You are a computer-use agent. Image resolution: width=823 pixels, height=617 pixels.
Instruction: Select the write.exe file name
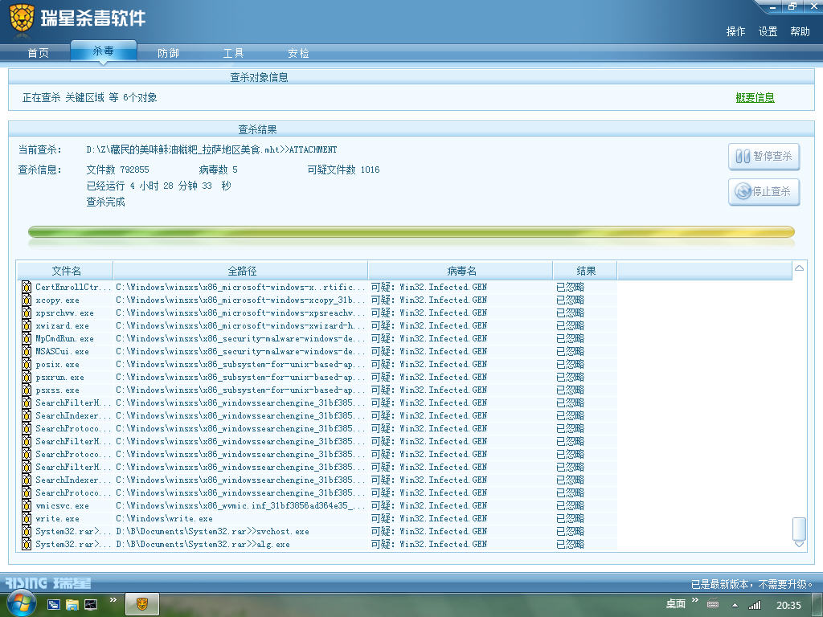57,518
